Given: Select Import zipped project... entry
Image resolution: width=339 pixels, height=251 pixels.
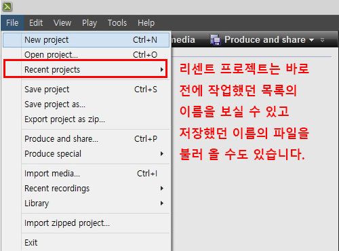Looking at the screenshot, I should point(86,223).
